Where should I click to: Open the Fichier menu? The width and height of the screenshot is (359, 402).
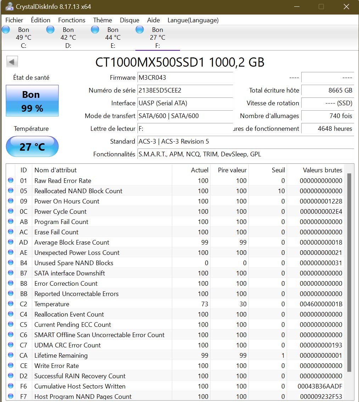(14, 20)
